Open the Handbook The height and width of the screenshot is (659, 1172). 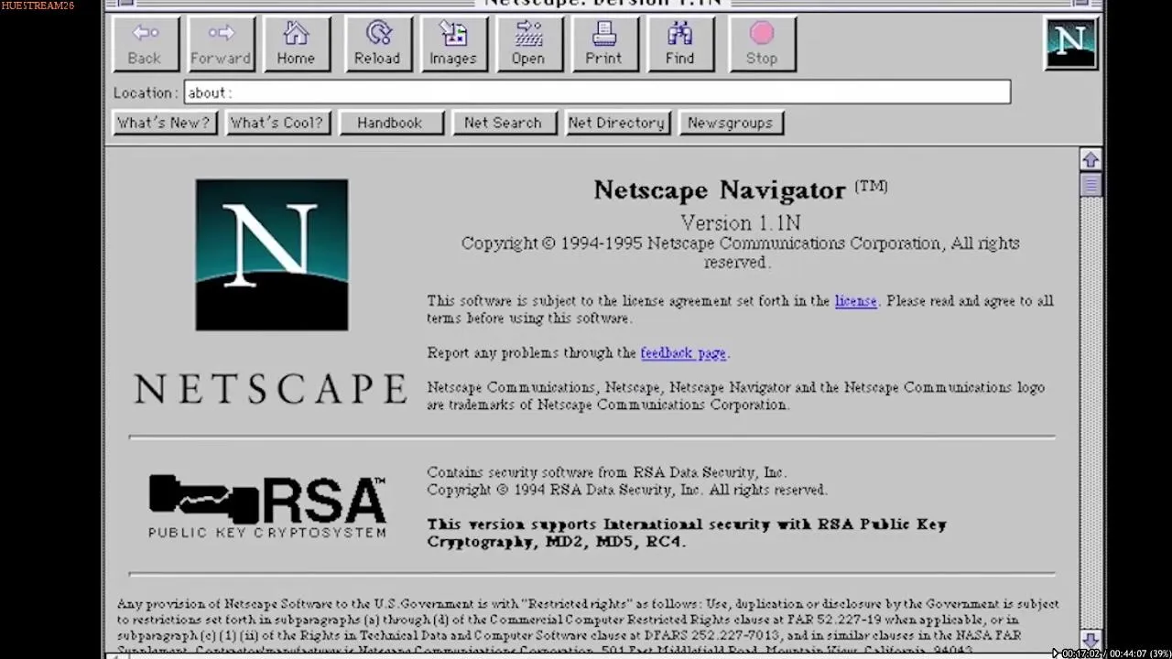pyautogui.click(x=390, y=123)
